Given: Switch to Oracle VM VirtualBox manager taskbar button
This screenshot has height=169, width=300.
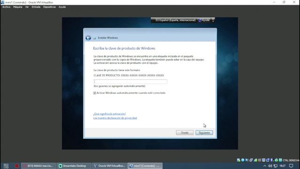Looking at the screenshot, I should pos(109,166).
